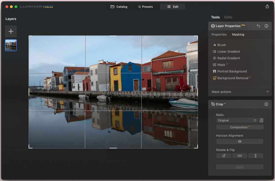Flip the image horizontally
The height and width of the screenshot is (181, 275).
click(x=240, y=156)
